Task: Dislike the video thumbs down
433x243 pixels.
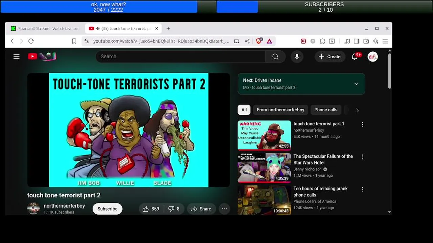Action: [x=174, y=209]
